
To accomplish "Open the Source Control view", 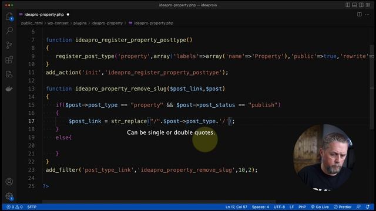I will click(9, 45).
